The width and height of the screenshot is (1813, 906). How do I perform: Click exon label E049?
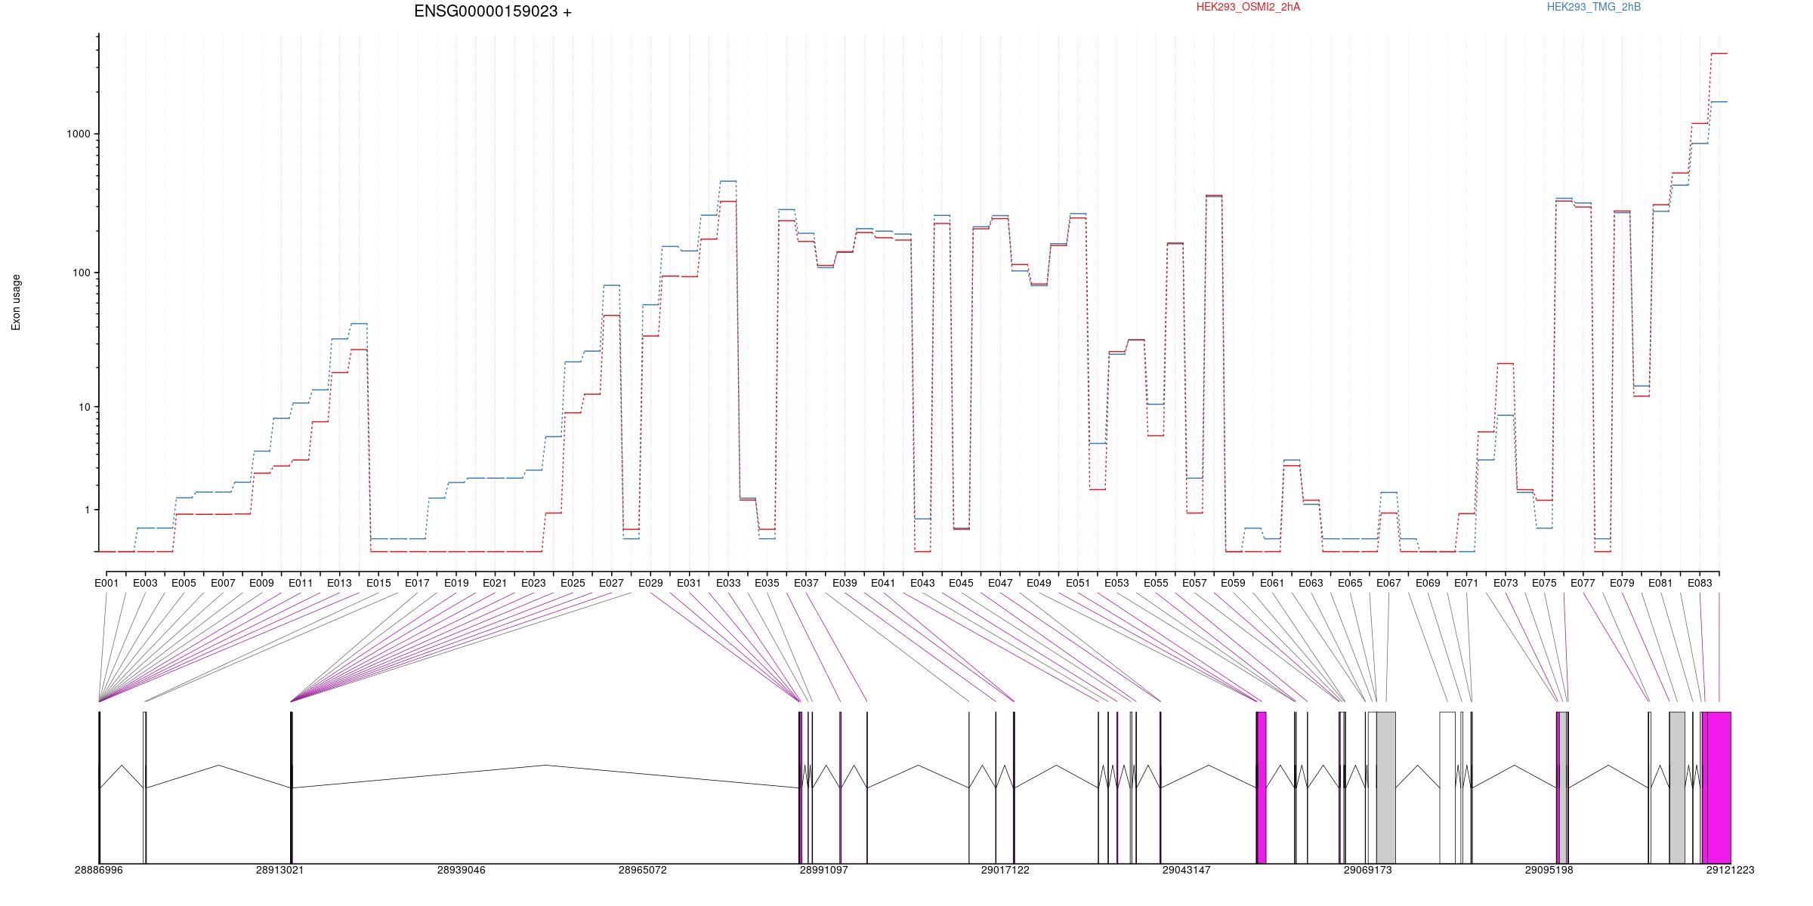[1039, 583]
